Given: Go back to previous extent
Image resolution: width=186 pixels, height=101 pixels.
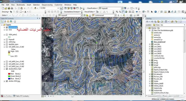Looking at the screenshot, I should pos(137,12).
